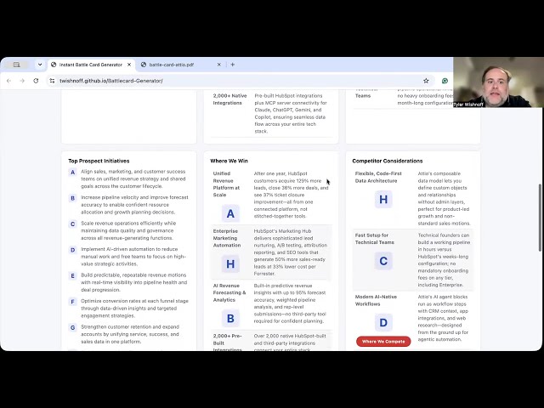Click the Fast Setup for Technical Teams label
The image size is (544, 408).
[374, 239]
